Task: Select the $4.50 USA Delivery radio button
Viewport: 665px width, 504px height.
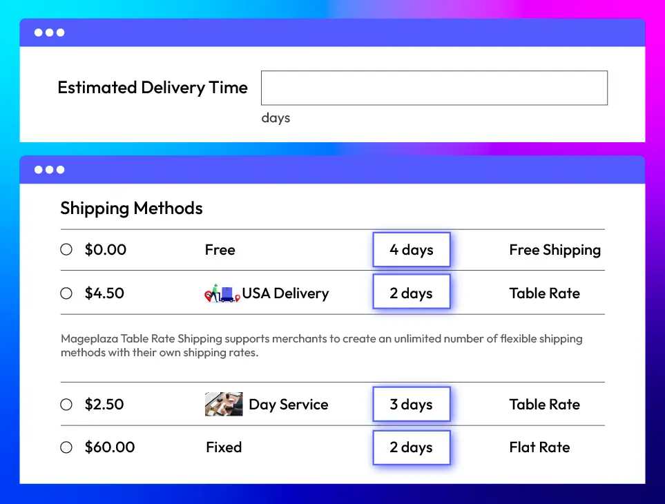Action: coord(66,293)
